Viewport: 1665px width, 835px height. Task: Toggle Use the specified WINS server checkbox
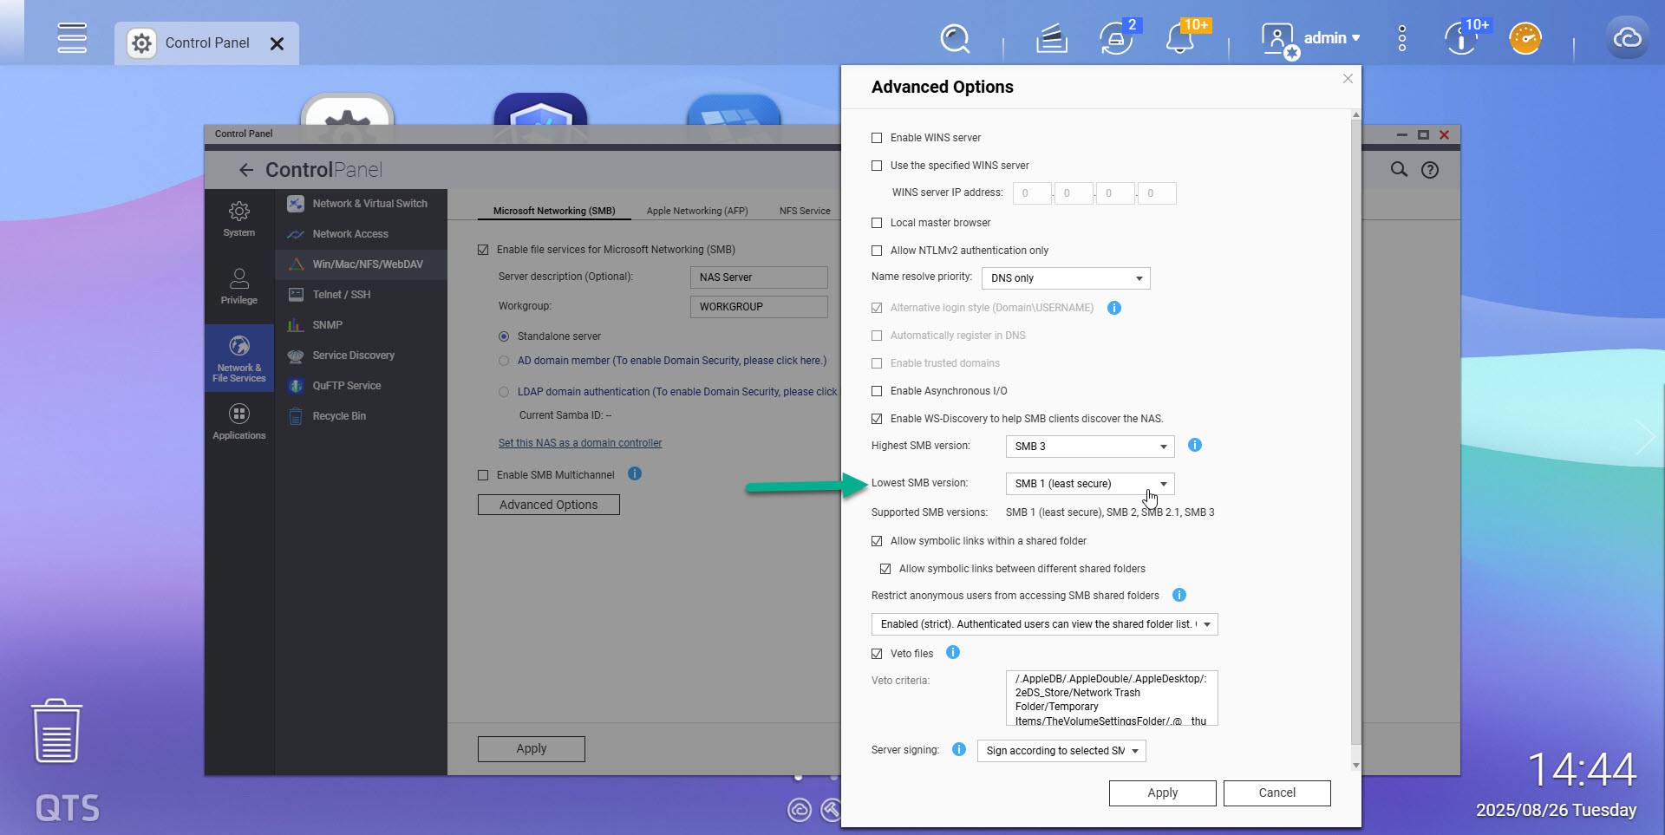877,166
